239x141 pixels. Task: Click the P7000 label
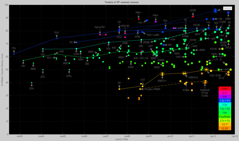point(186,90)
